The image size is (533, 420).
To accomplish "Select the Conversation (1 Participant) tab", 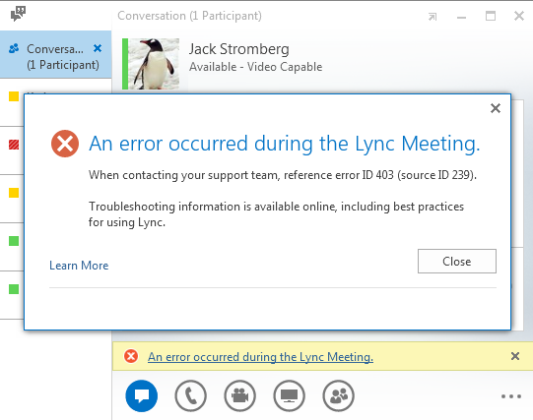I will [x=55, y=55].
